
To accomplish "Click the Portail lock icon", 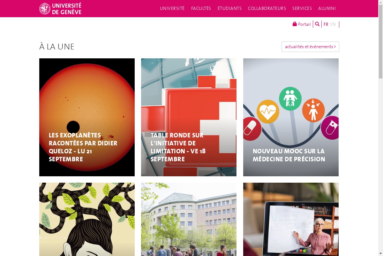I will pyautogui.click(x=295, y=24).
